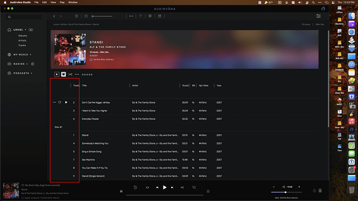Viewport: 358px width, 201px height.
Task: Click Sly & The Family Stone artist link in header
Action: [x=107, y=47]
